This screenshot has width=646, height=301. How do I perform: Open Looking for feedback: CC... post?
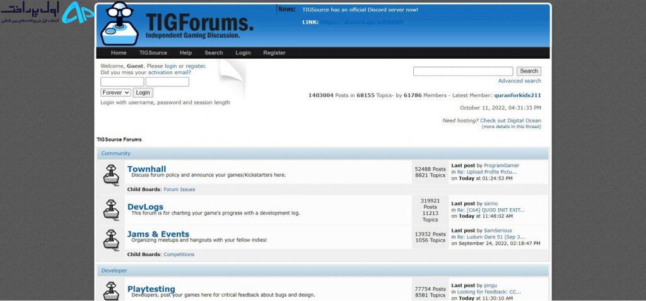point(489,292)
